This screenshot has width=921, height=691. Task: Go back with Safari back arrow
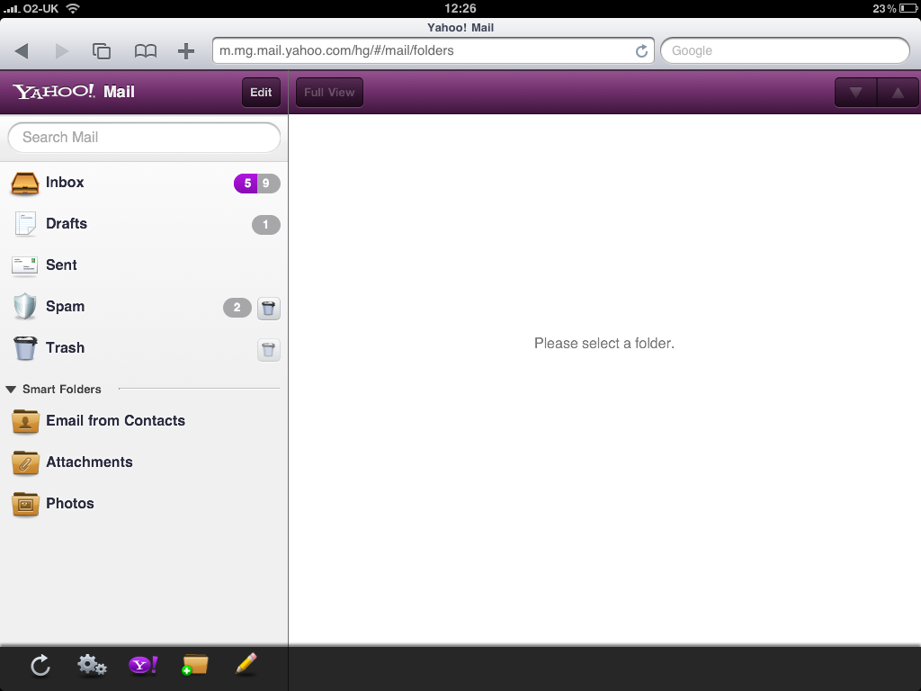22,51
